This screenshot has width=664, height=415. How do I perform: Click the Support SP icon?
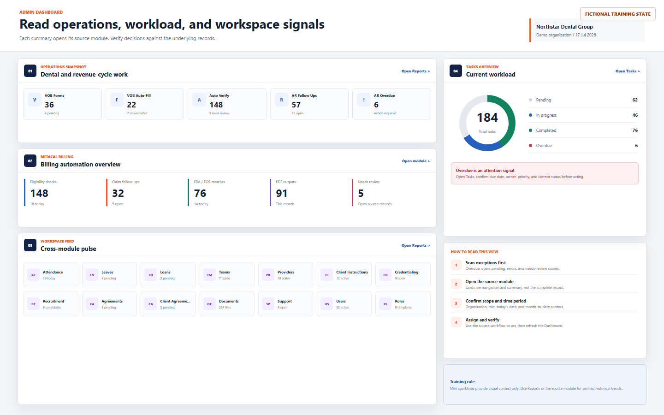(x=268, y=304)
